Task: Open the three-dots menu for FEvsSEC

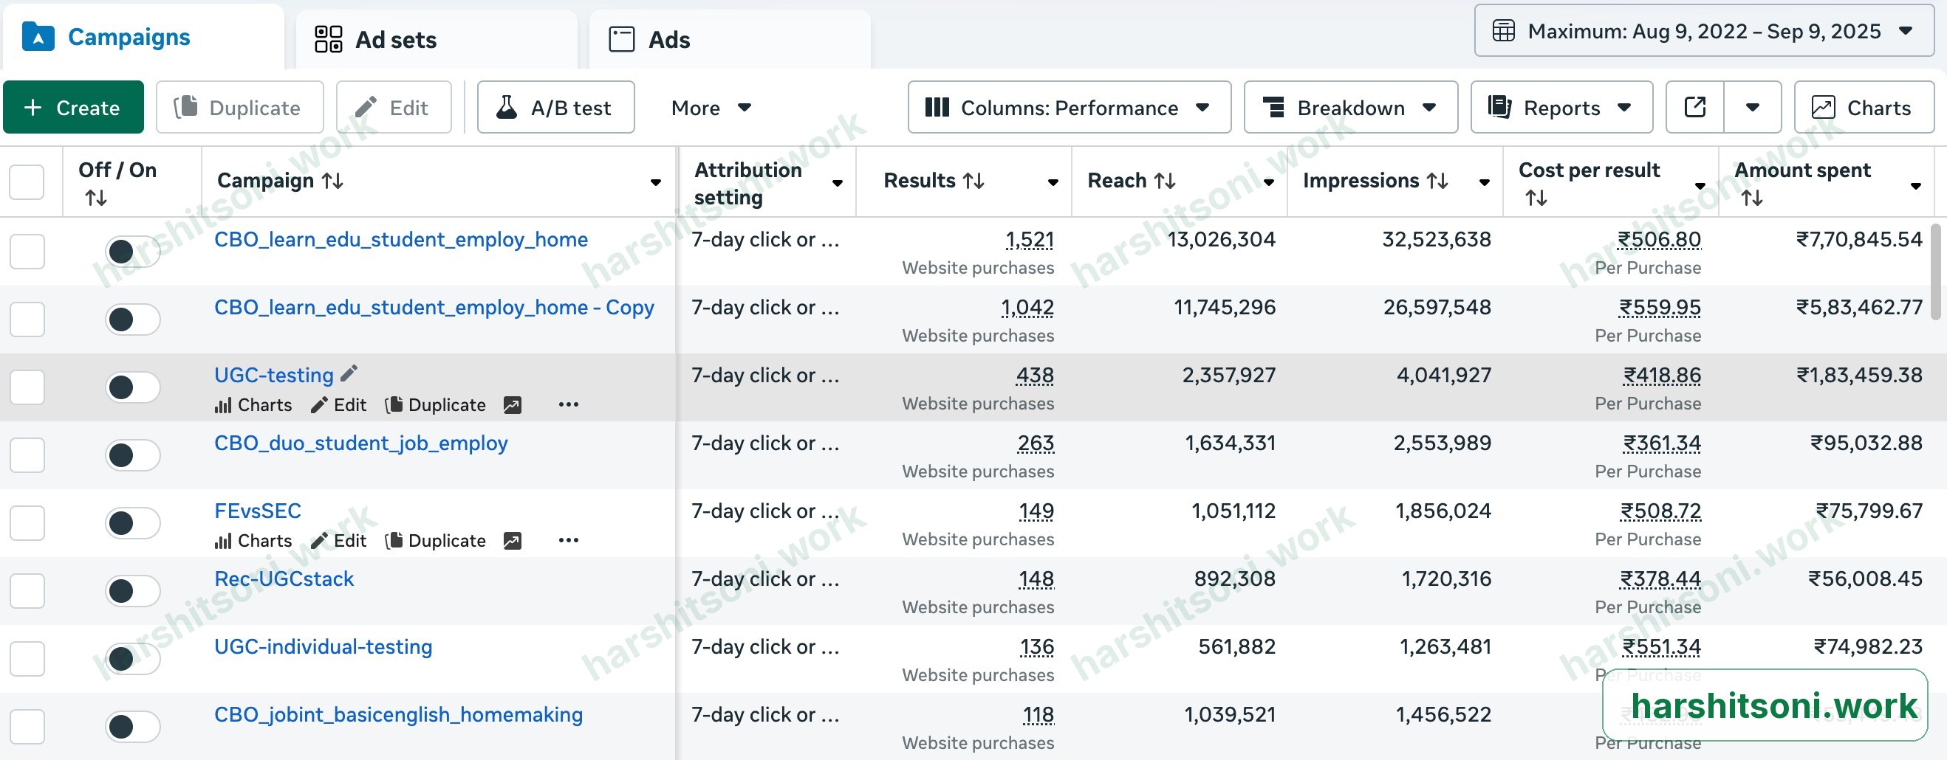Action: [569, 540]
